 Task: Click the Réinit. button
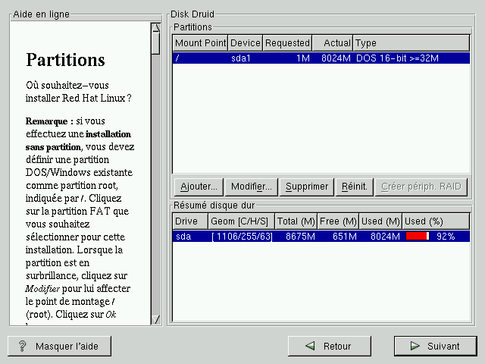355,186
